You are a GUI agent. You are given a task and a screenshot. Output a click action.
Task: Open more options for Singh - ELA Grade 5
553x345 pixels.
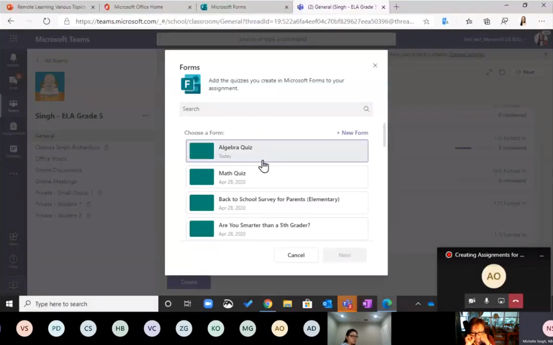click(146, 116)
